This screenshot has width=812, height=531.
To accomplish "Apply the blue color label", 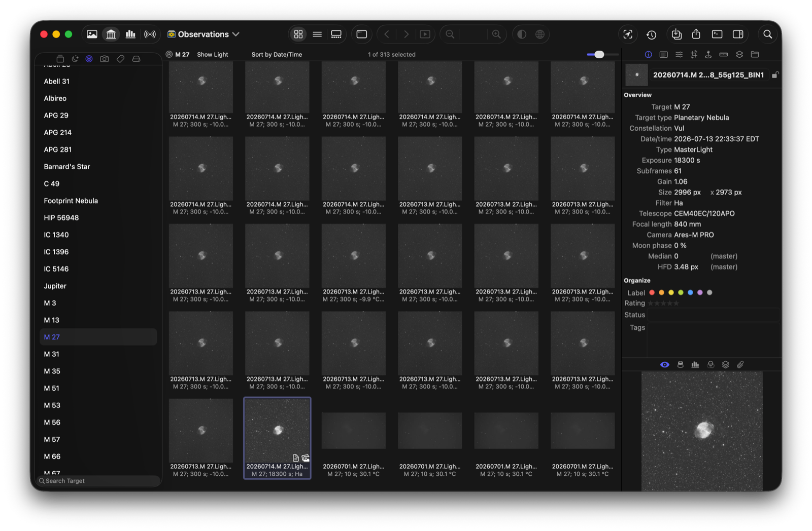I will (x=690, y=292).
